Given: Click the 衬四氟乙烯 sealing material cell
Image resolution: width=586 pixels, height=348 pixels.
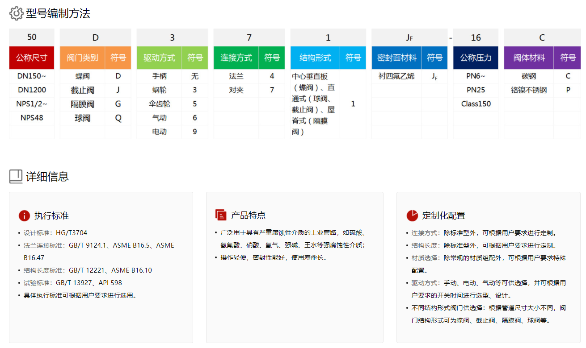Looking at the screenshot, I should pos(396,76).
